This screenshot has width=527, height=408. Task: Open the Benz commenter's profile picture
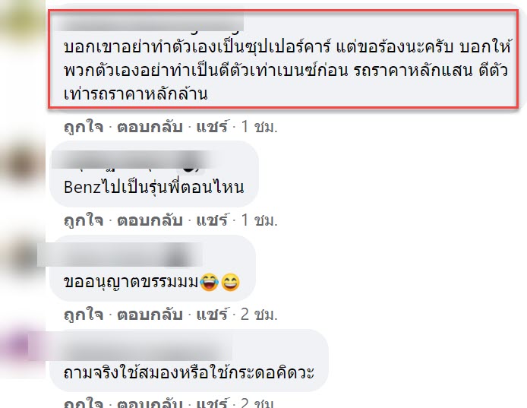tap(22, 164)
